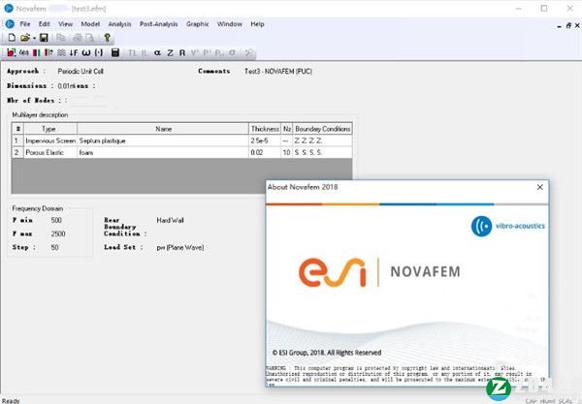Open the Model menu
The width and height of the screenshot is (582, 404).
click(x=90, y=24)
